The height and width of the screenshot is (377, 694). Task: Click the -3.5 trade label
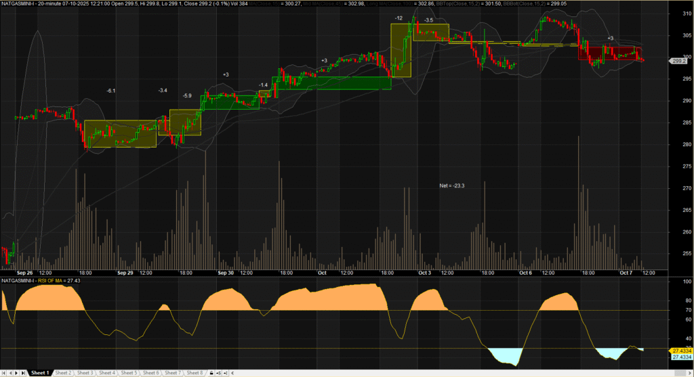(428, 20)
